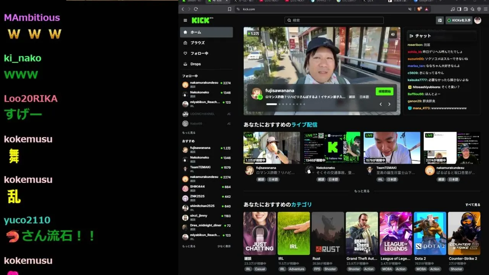This screenshot has height=275, width=489.
Task: Bookmark this page in the browser
Action: point(230,9)
